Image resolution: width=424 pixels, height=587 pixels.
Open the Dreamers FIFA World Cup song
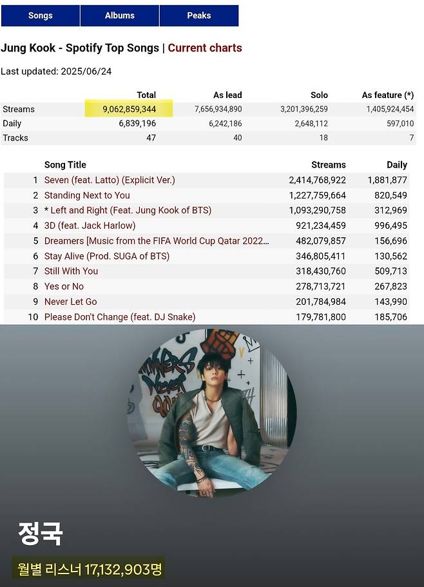(157, 241)
